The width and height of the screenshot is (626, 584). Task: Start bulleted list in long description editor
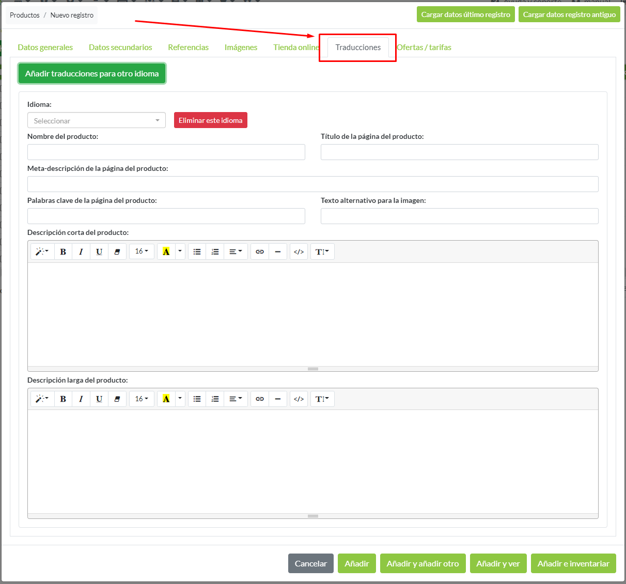pyautogui.click(x=197, y=399)
